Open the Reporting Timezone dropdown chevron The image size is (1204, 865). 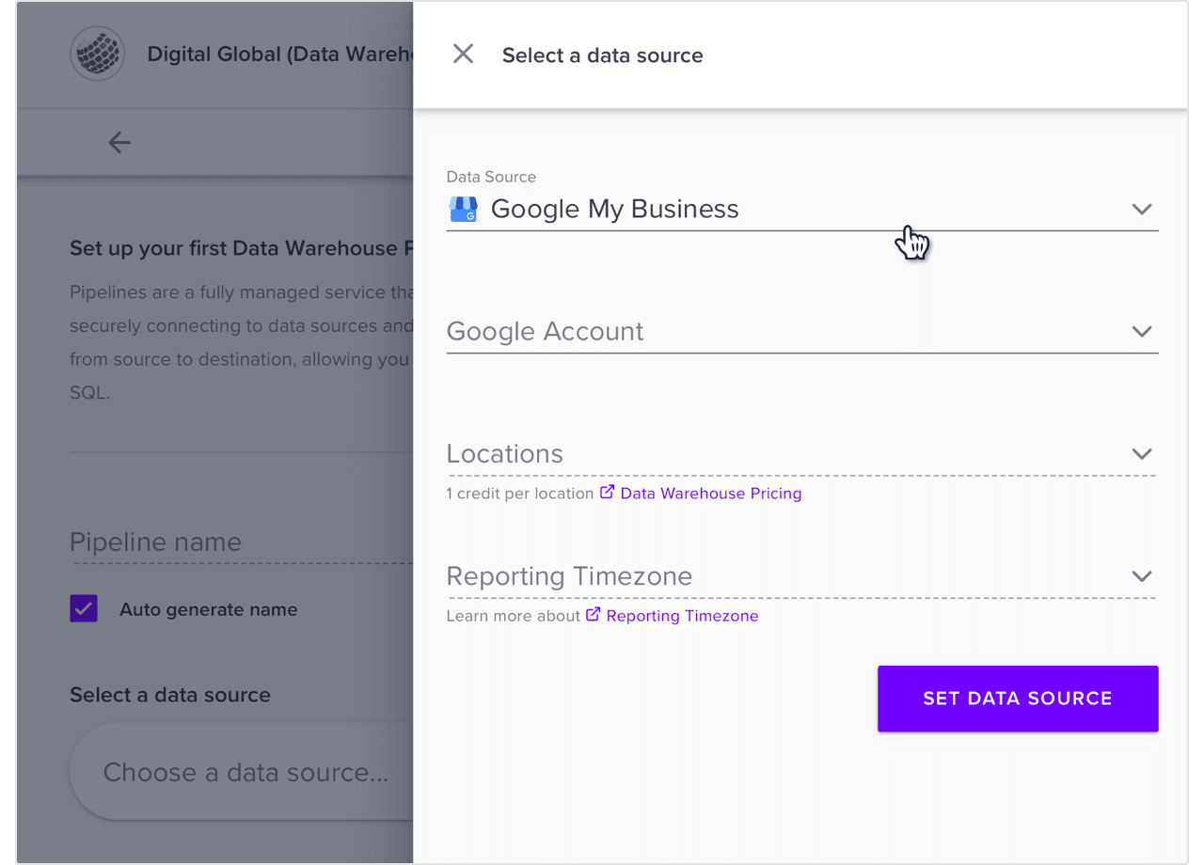1141,576
